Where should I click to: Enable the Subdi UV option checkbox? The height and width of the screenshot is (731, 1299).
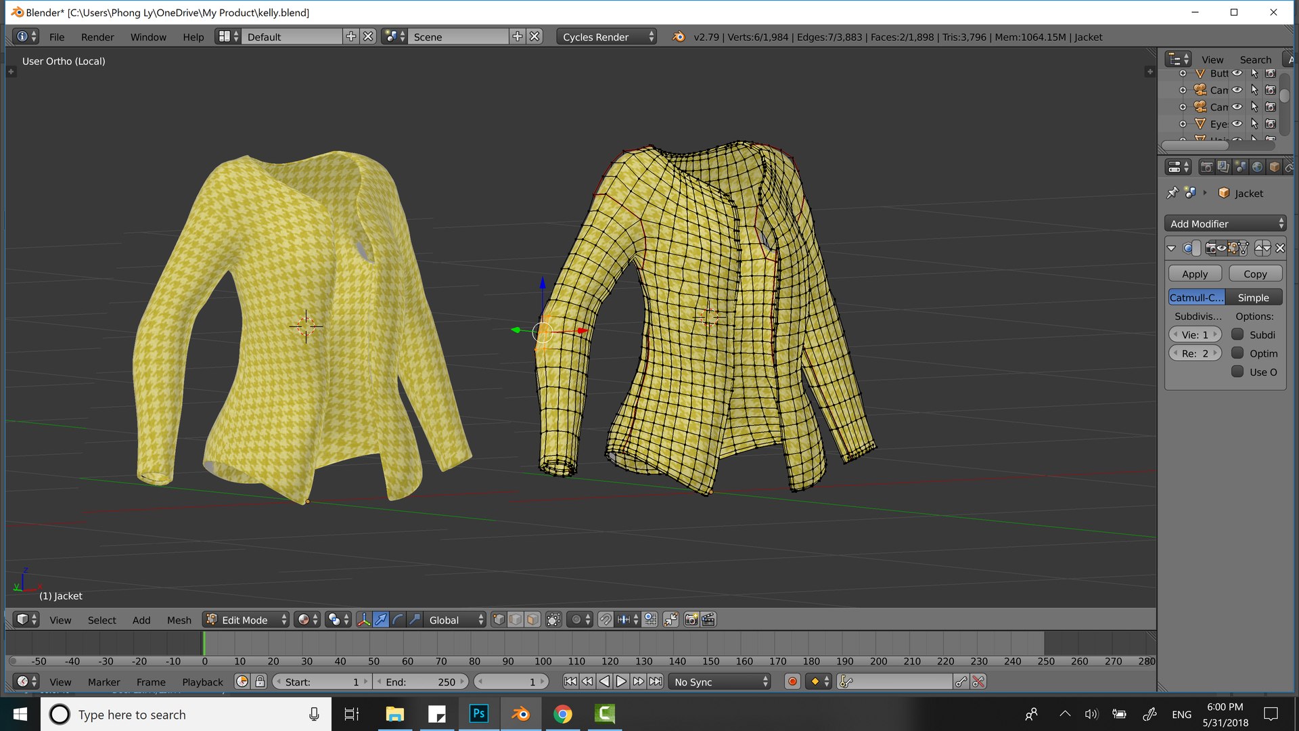[x=1237, y=334]
